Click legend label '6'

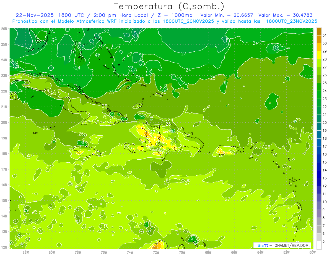click(x=324, y=233)
